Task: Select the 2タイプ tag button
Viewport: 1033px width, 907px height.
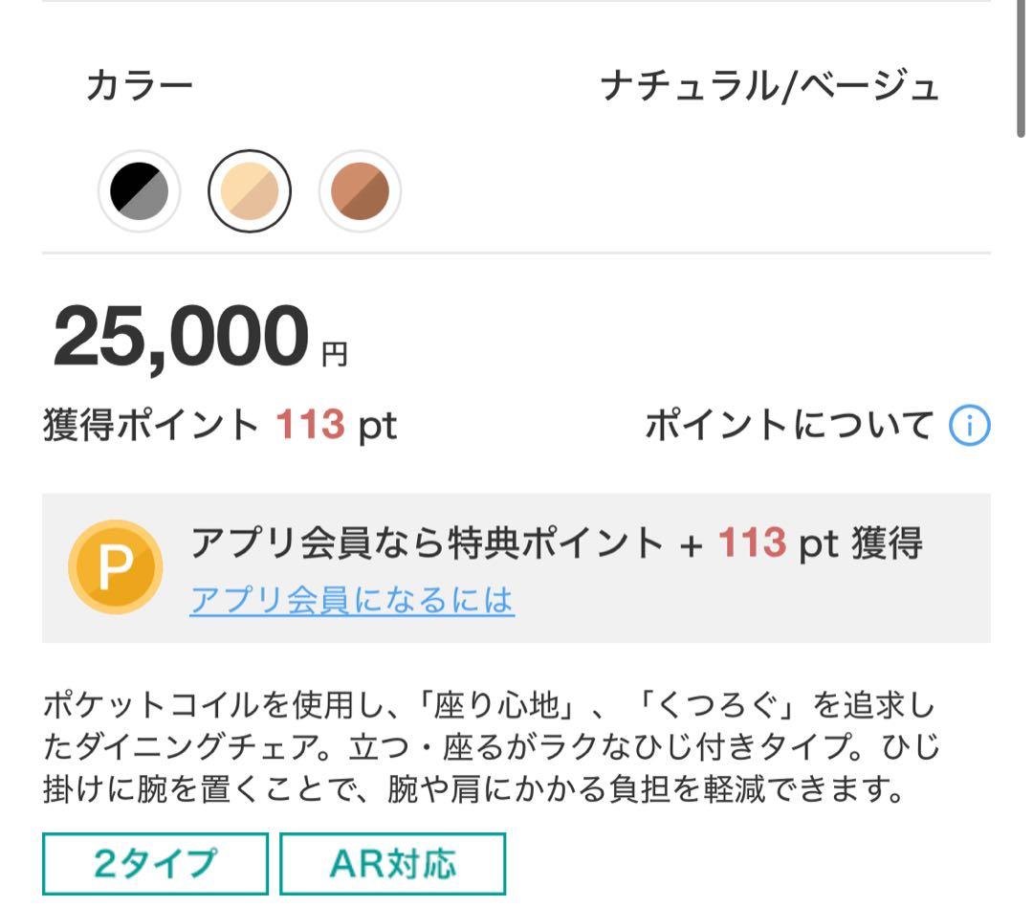Action: 155,864
